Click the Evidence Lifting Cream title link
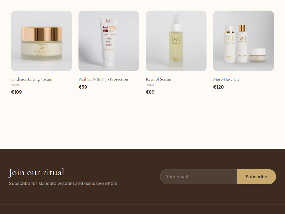The image size is (285, 214). (32, 79)
